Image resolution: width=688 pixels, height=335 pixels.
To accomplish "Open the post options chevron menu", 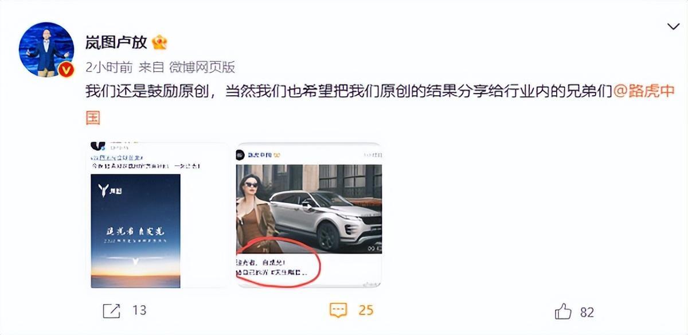I will [x=673, y=27].
